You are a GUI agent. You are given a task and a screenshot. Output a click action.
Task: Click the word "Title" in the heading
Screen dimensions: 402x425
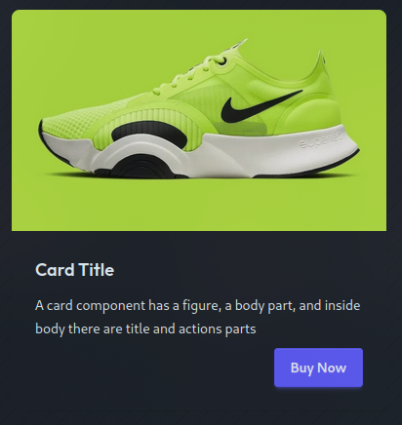point(97,270)
